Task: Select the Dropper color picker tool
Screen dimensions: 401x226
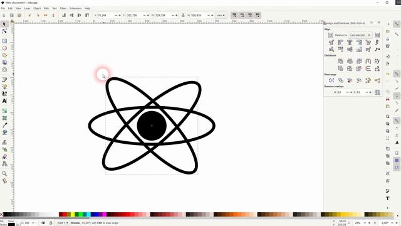Action: click(x=4, y=125)
